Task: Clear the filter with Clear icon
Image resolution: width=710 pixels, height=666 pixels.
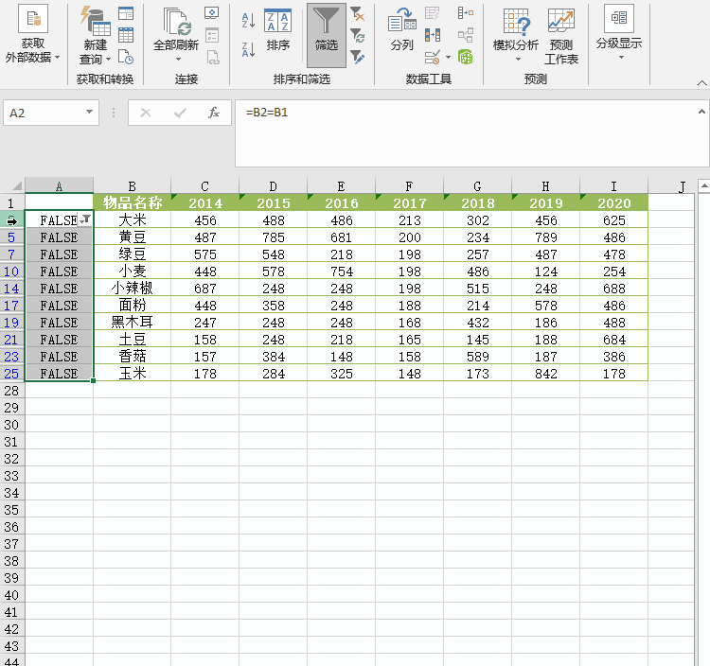Action: (x=357, y=13)
